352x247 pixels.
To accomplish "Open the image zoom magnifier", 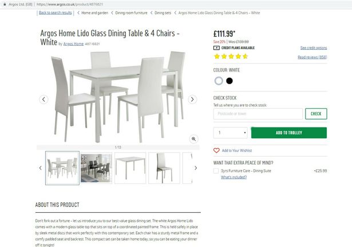I will [193, 139].
